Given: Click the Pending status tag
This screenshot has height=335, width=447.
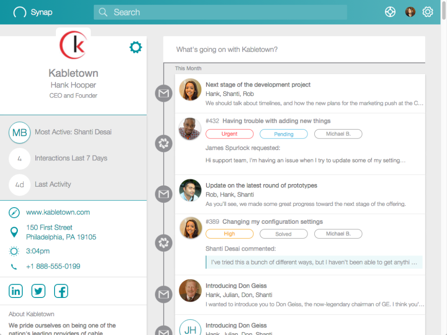Looking at the screenshot, I should 284,134.
